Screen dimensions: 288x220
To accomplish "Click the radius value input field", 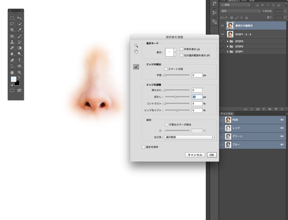I will (197, 75).
